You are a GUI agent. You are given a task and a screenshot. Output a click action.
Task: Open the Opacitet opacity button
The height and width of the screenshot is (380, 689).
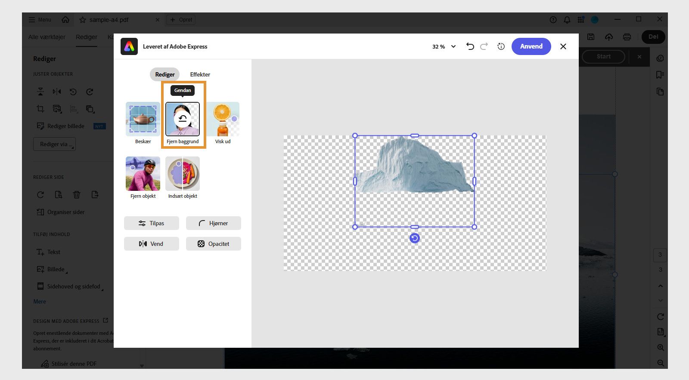214,244
